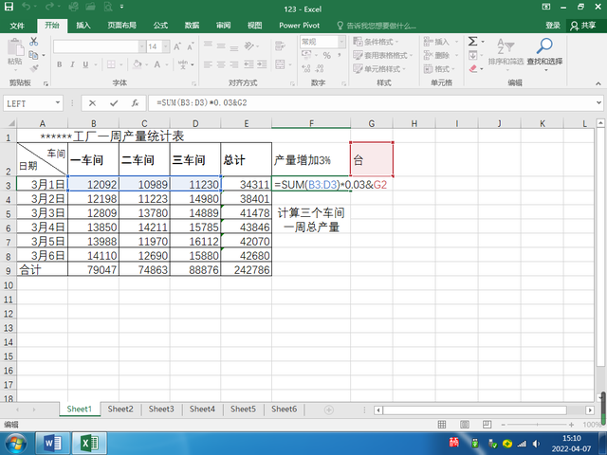The width and height of the screenshot is (607, 455).
Task: Open the font size 14 dropdown
Action: point(166,46)
